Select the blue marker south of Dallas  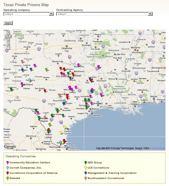70,78
